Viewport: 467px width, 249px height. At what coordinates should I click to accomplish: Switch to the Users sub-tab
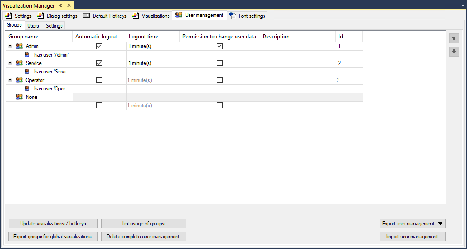[33, 26]
